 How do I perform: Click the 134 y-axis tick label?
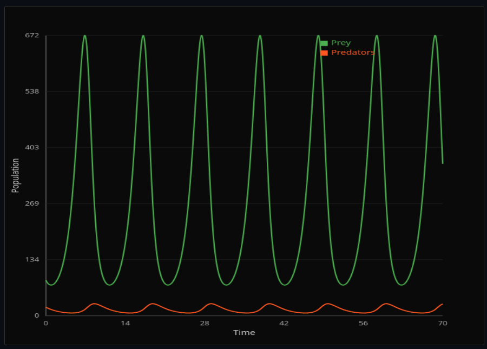[x=32, y=260]
